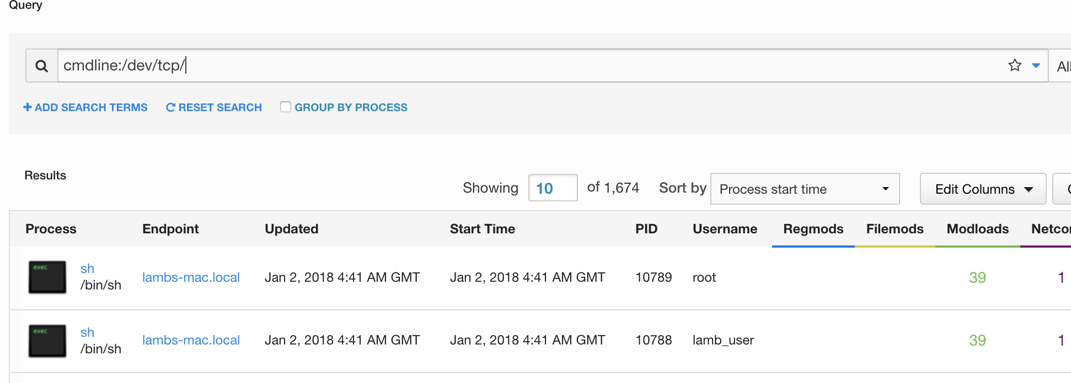
Task: Click the search magnifier icon
Action: [41, 66]
